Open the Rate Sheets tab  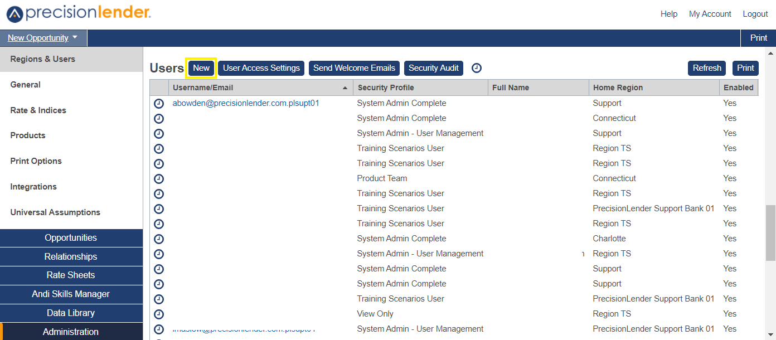pos(71,275)
